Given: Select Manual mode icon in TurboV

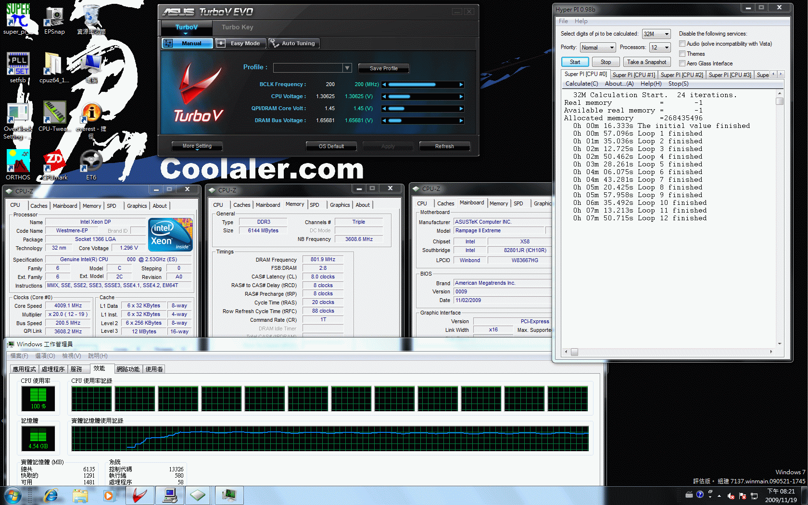Looking at the screenshot, I should click(168, 43).
